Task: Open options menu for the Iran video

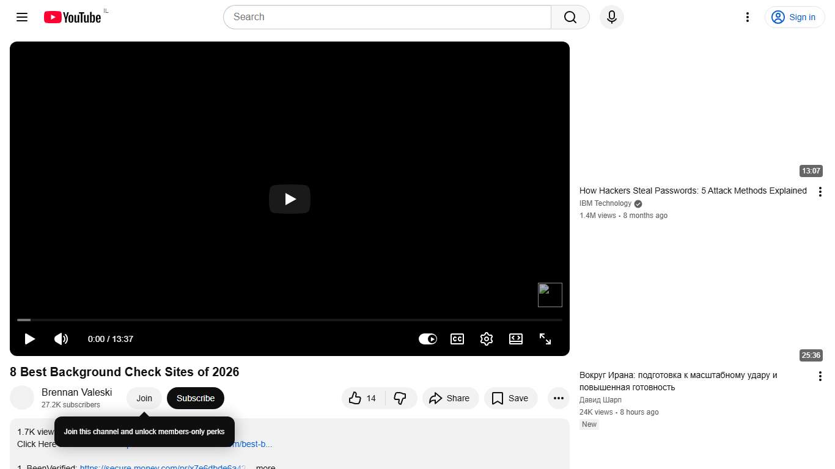Action: point(820,376)
